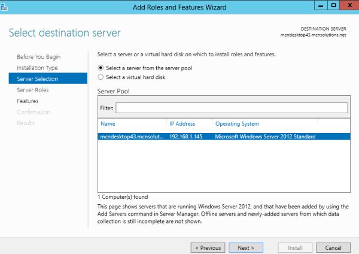Click the Install button

295,247
